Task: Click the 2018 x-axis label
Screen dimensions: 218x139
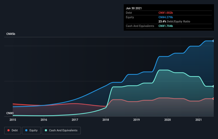Action: click(x=106, y=120)
